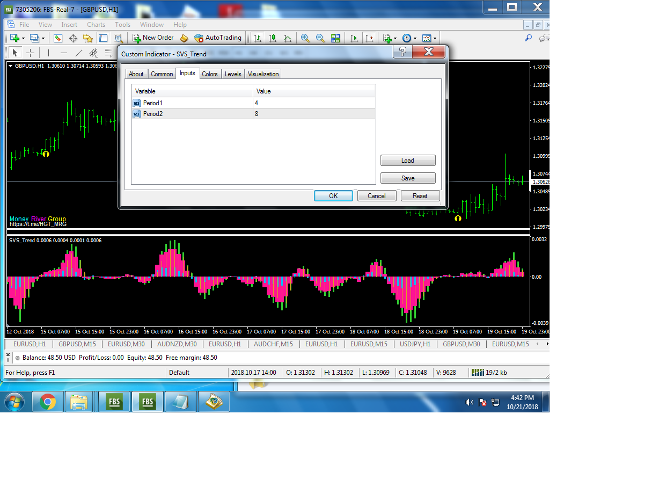Expand the Periods dropdown arrow

tap(415, 38)
